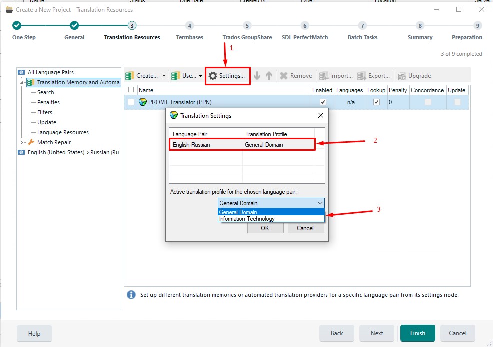The height and width of the screenshot is (347, 493).
Task: Click the Next button
Action: 377,333
